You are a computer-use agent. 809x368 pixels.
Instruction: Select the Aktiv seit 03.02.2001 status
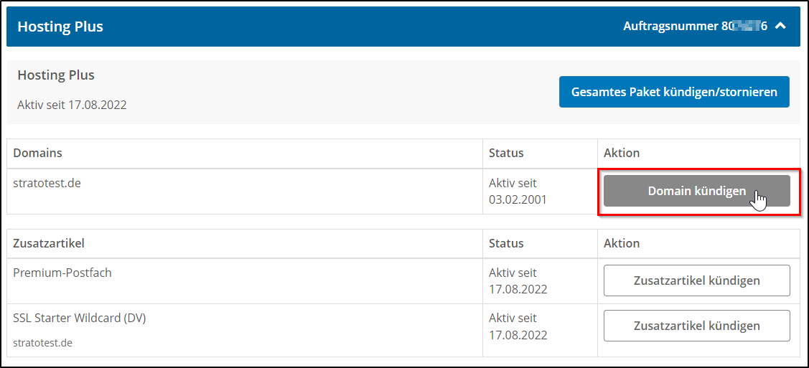[x=518, y=192]
